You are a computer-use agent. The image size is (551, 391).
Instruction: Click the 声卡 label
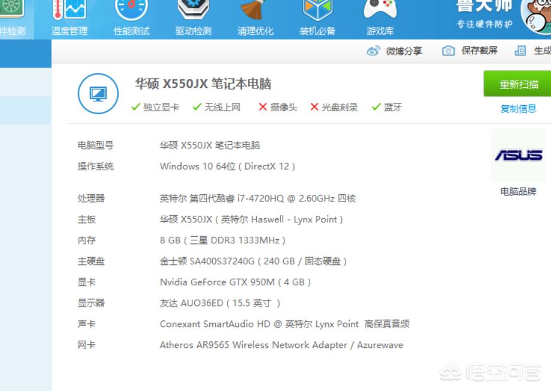tap(87, 324)
